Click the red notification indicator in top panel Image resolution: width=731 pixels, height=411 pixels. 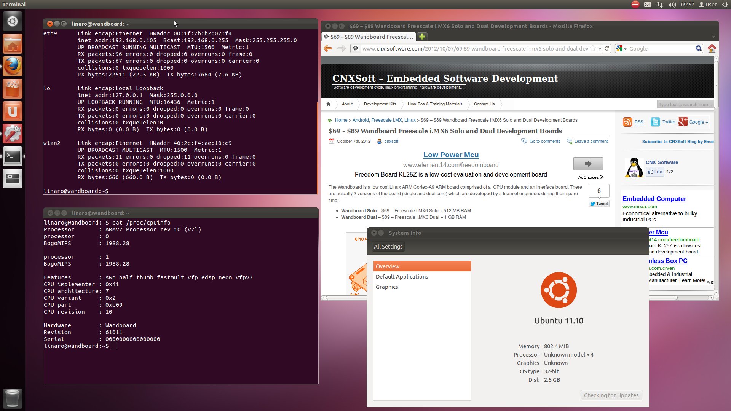[x=635, y=5]
